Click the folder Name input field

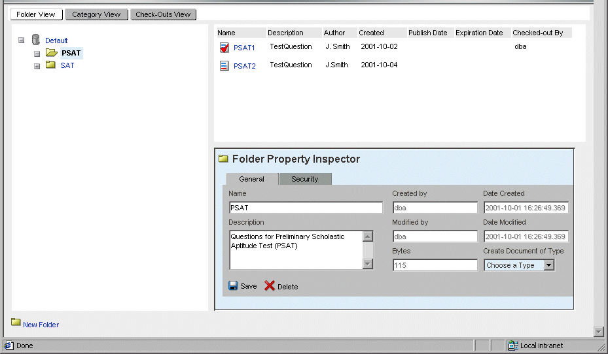tap(306, 208)
